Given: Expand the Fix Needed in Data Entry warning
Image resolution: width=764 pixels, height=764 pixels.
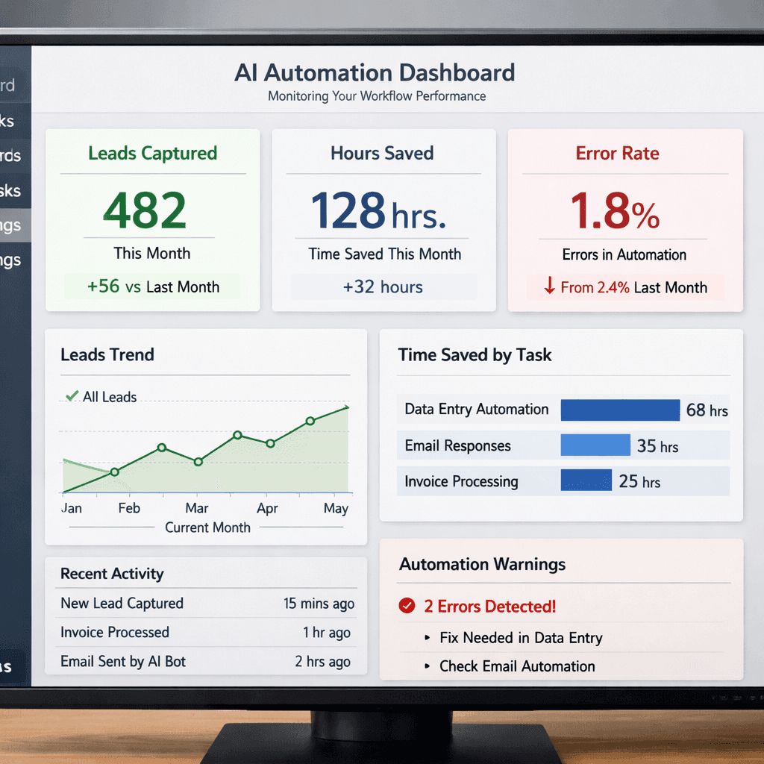Looking at the screenshot, I should [x=520, y=638].
